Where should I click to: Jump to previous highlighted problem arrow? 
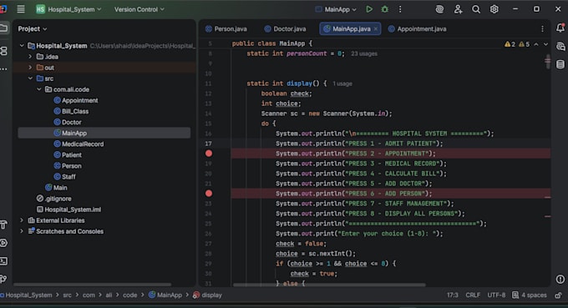pos(536,44)
